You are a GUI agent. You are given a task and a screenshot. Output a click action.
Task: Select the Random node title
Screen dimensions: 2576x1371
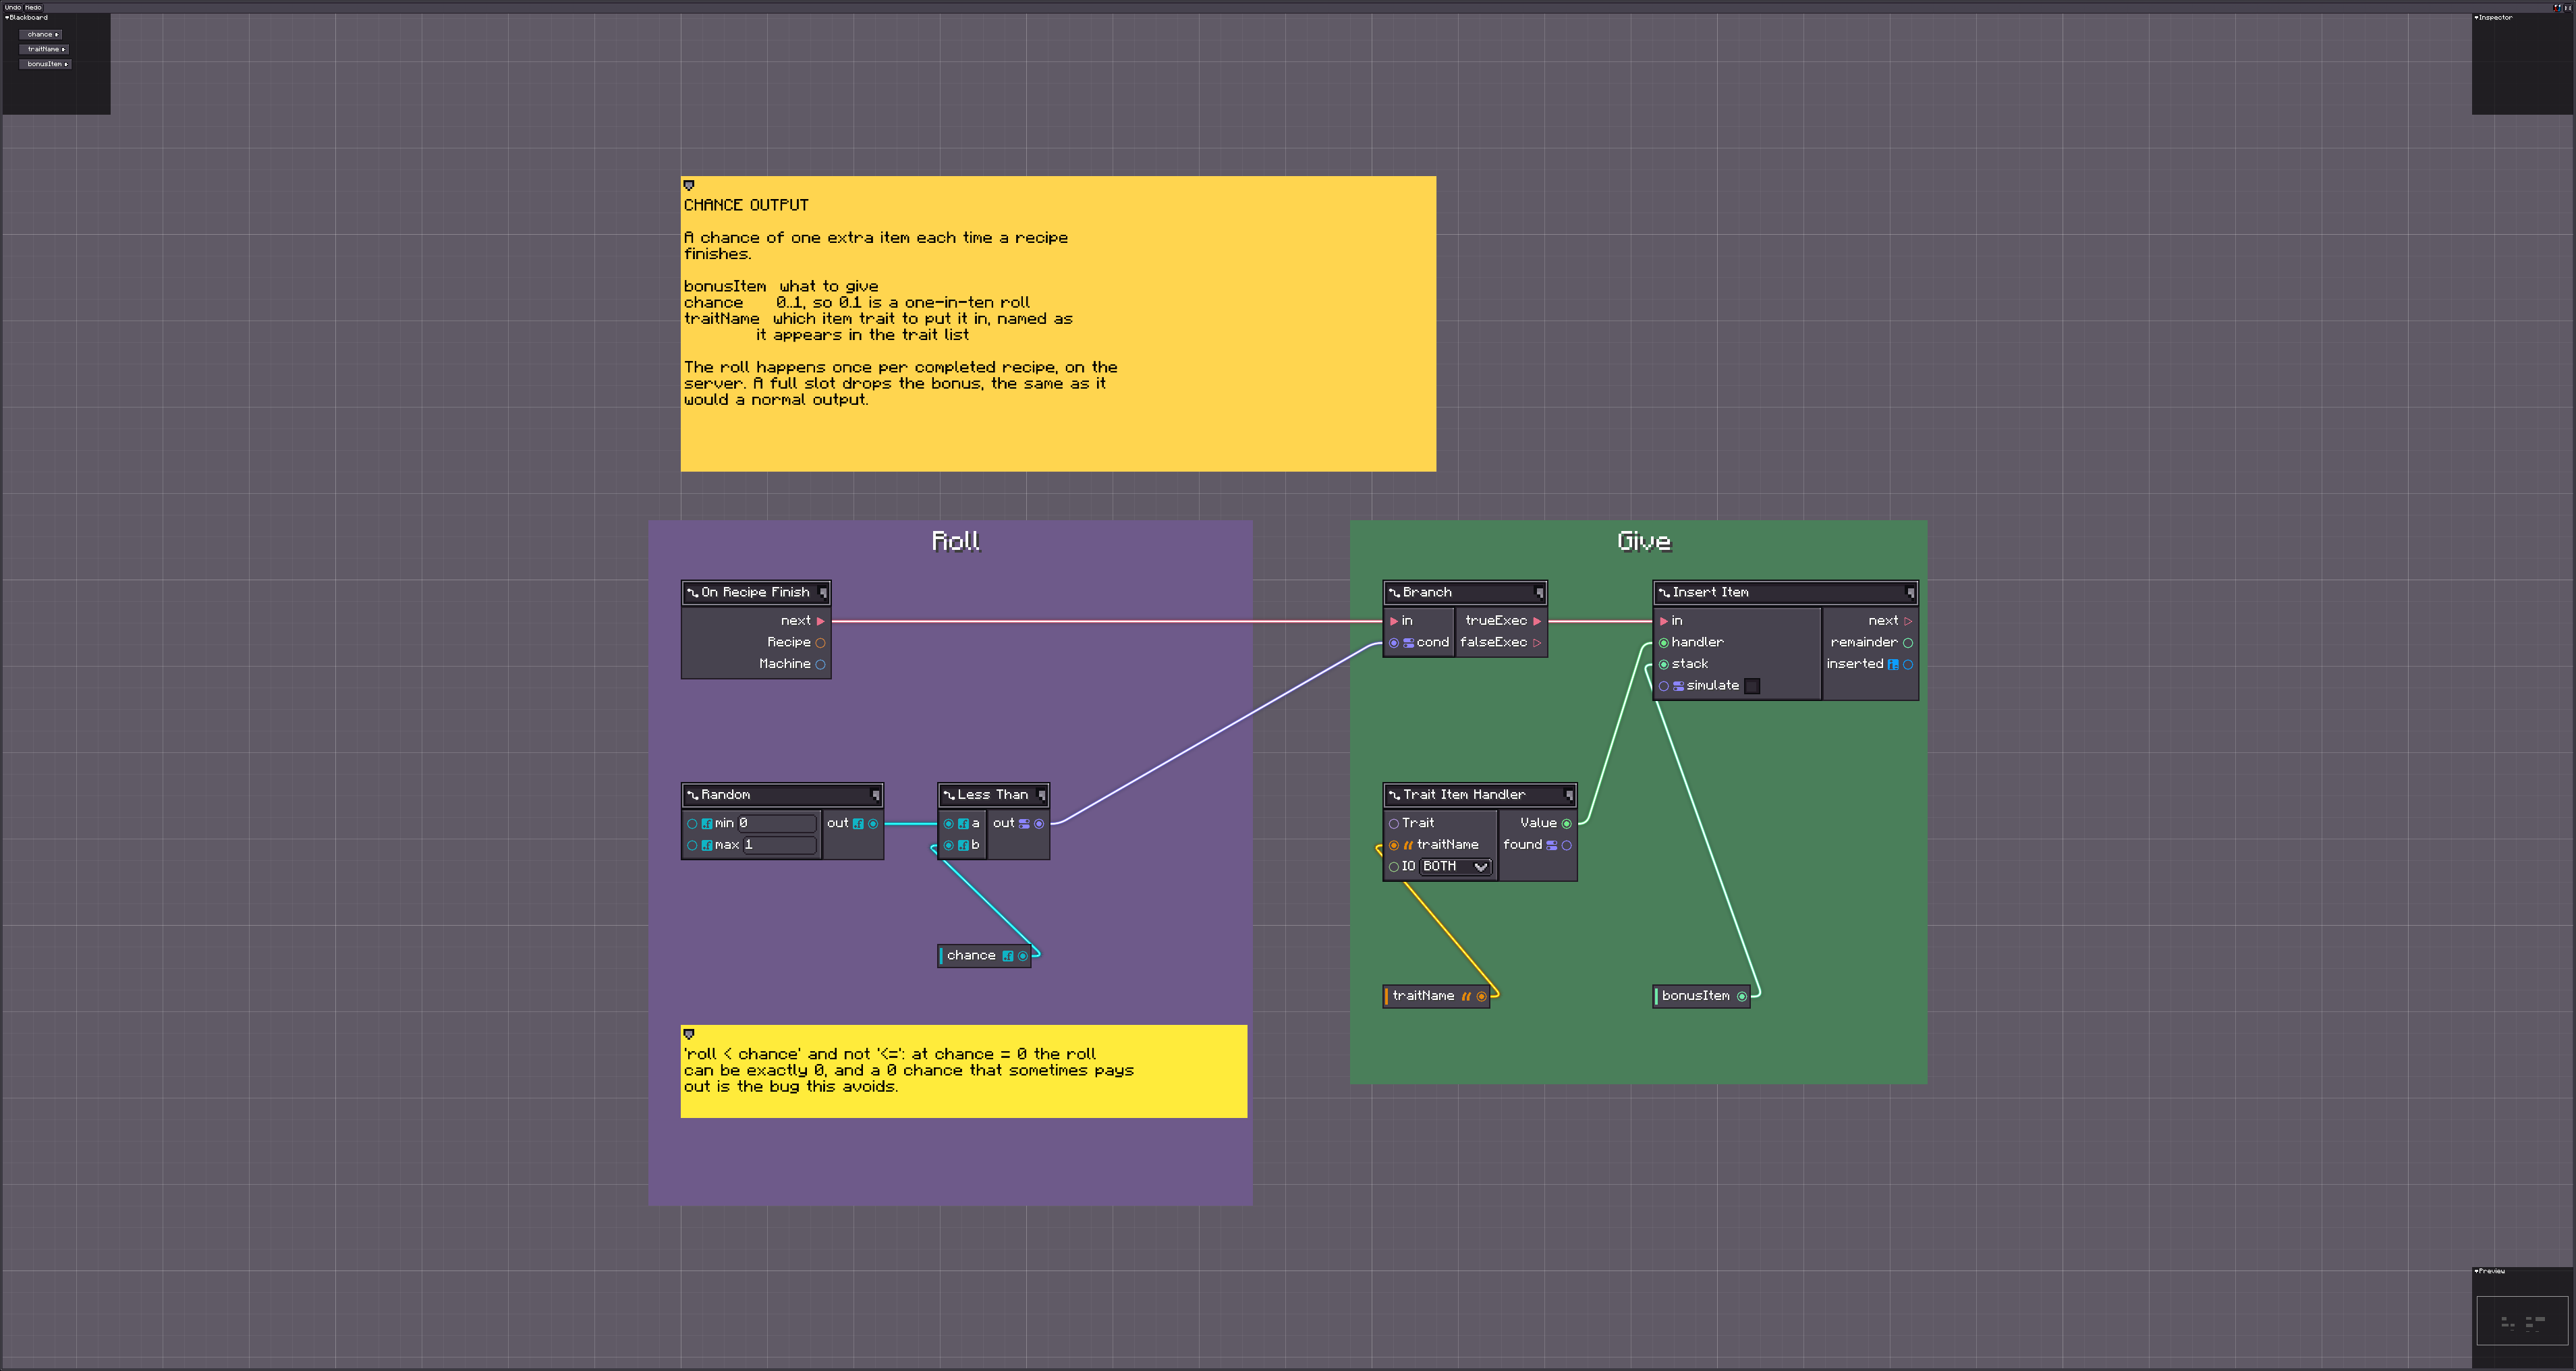725,795
